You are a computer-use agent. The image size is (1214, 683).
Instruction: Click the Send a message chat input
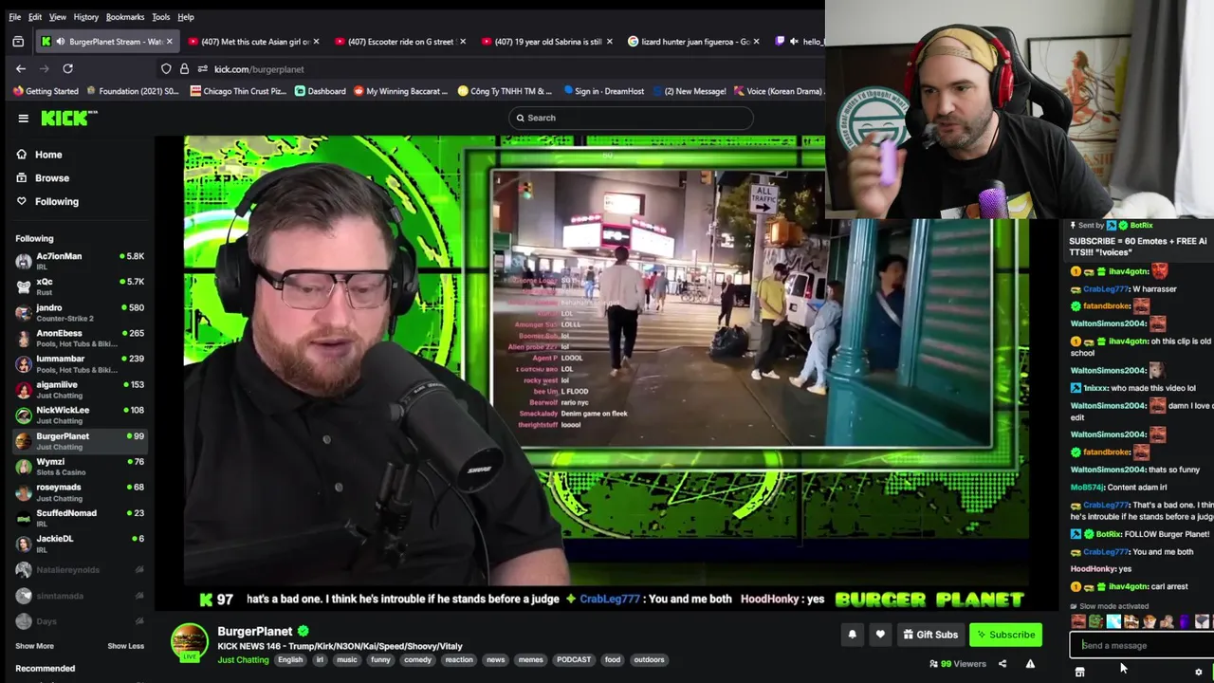pyautogui.click(x=1141, y=646)
